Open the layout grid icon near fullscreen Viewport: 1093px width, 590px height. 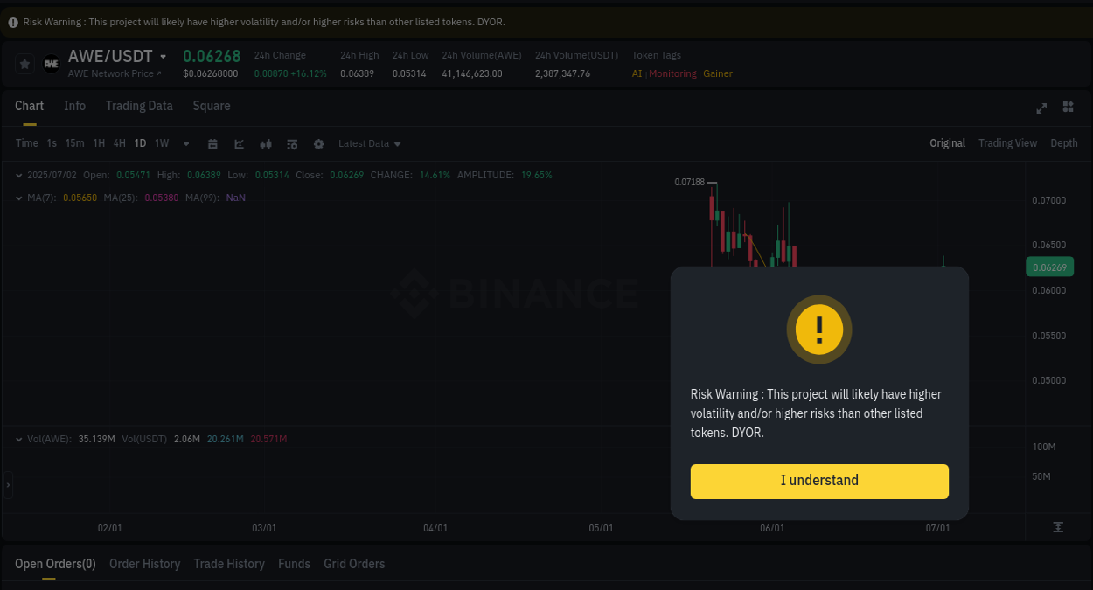point(1068,108)
